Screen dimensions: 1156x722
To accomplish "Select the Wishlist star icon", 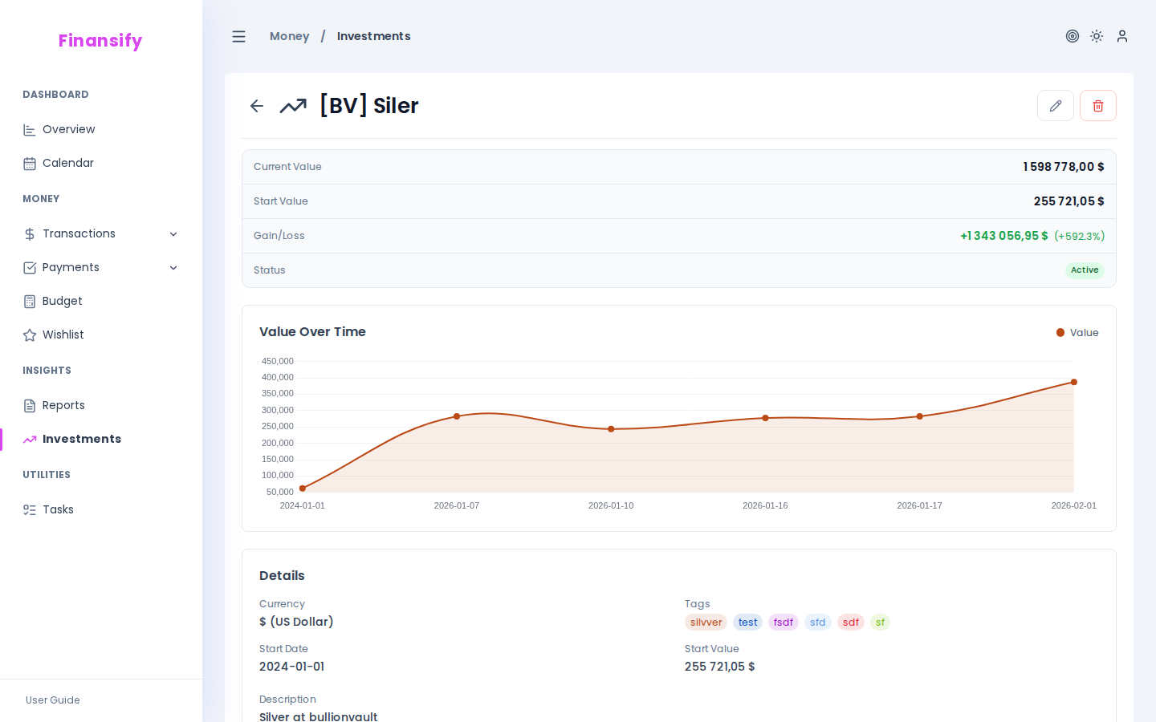I will (x=28, y=335).
